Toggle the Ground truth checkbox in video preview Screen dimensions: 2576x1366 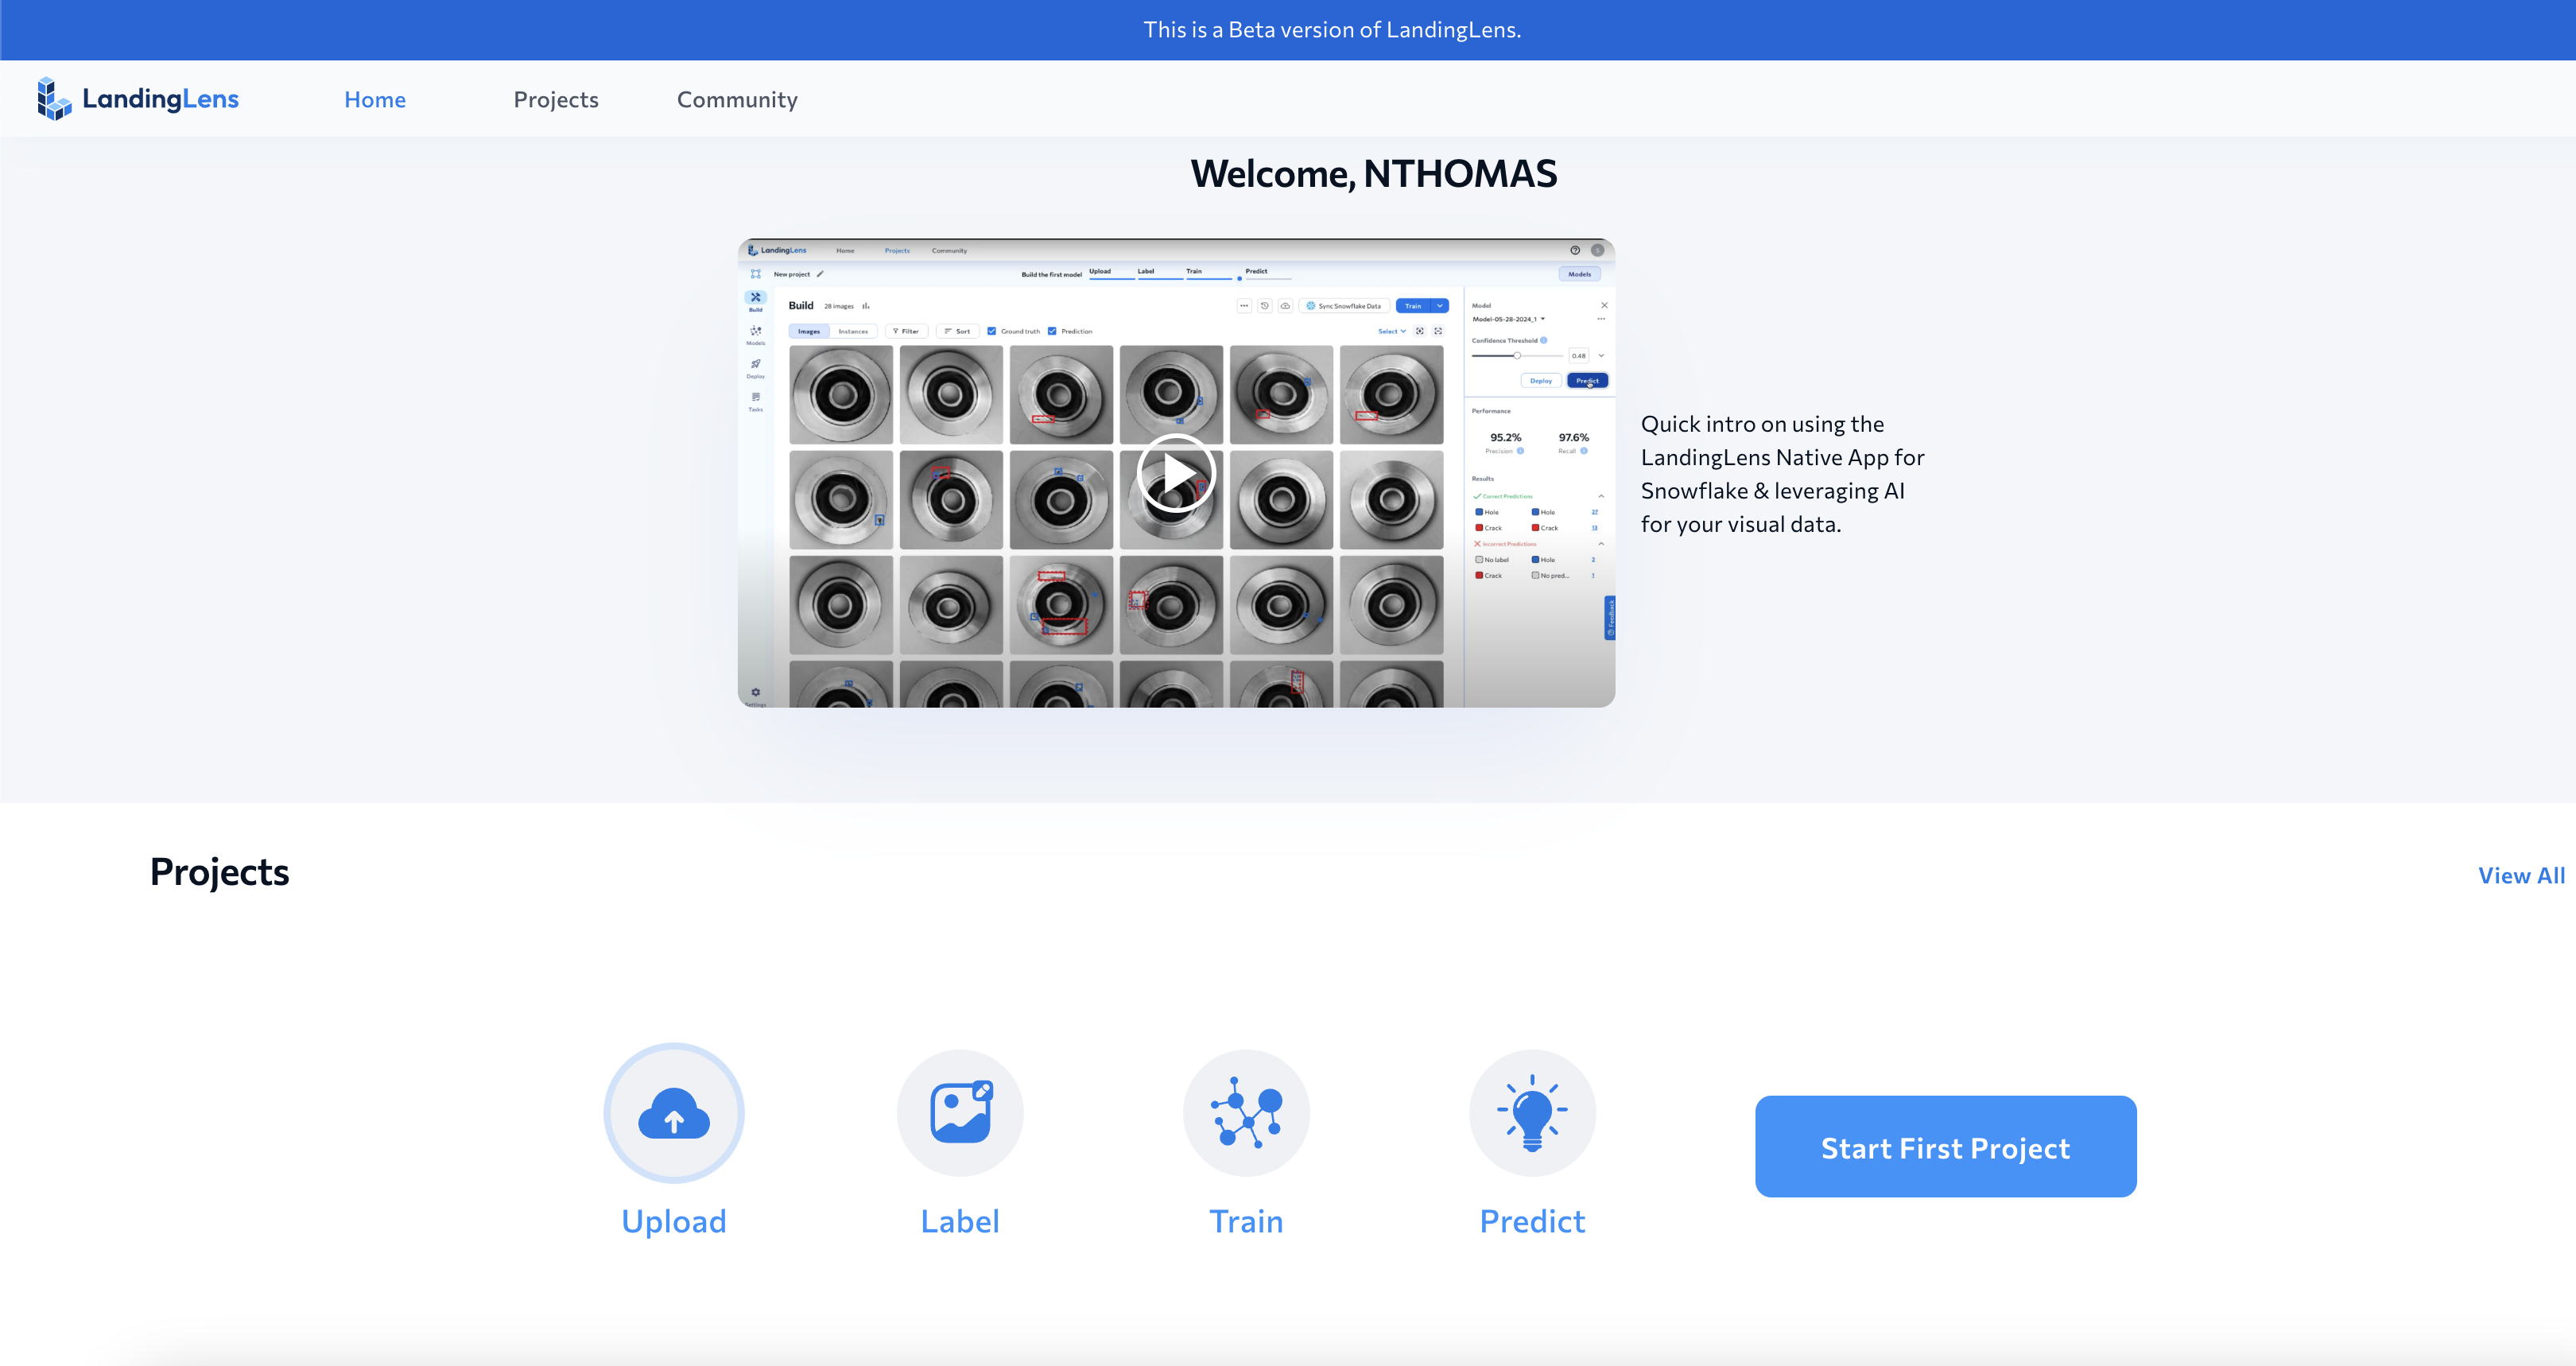(992, 331)
